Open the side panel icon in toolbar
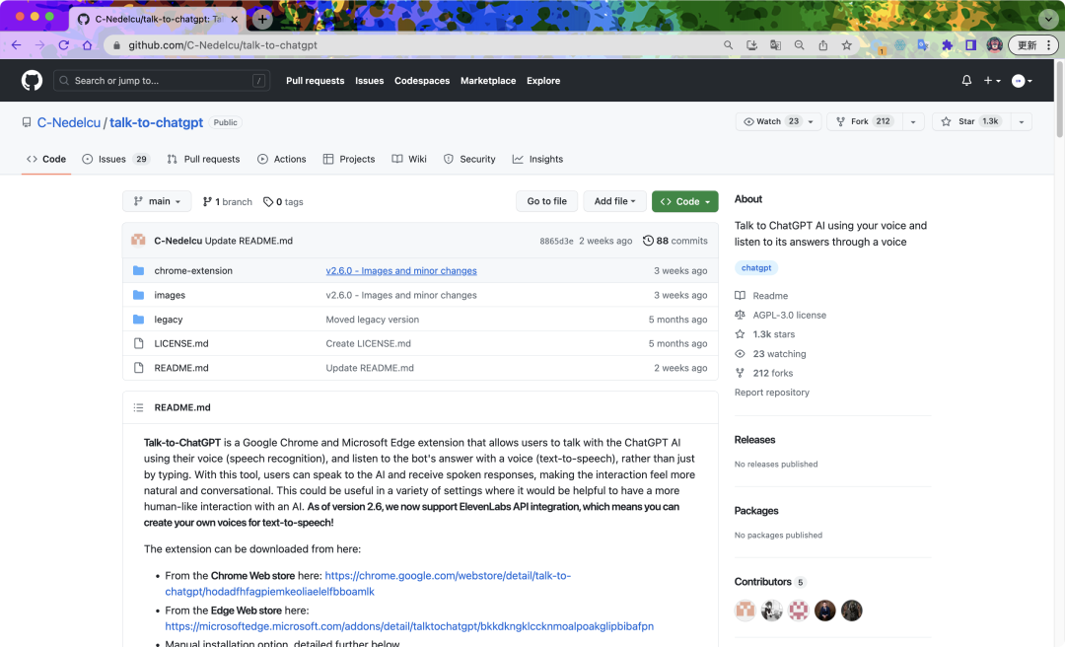1065x647 pixels. coord(970,44)
